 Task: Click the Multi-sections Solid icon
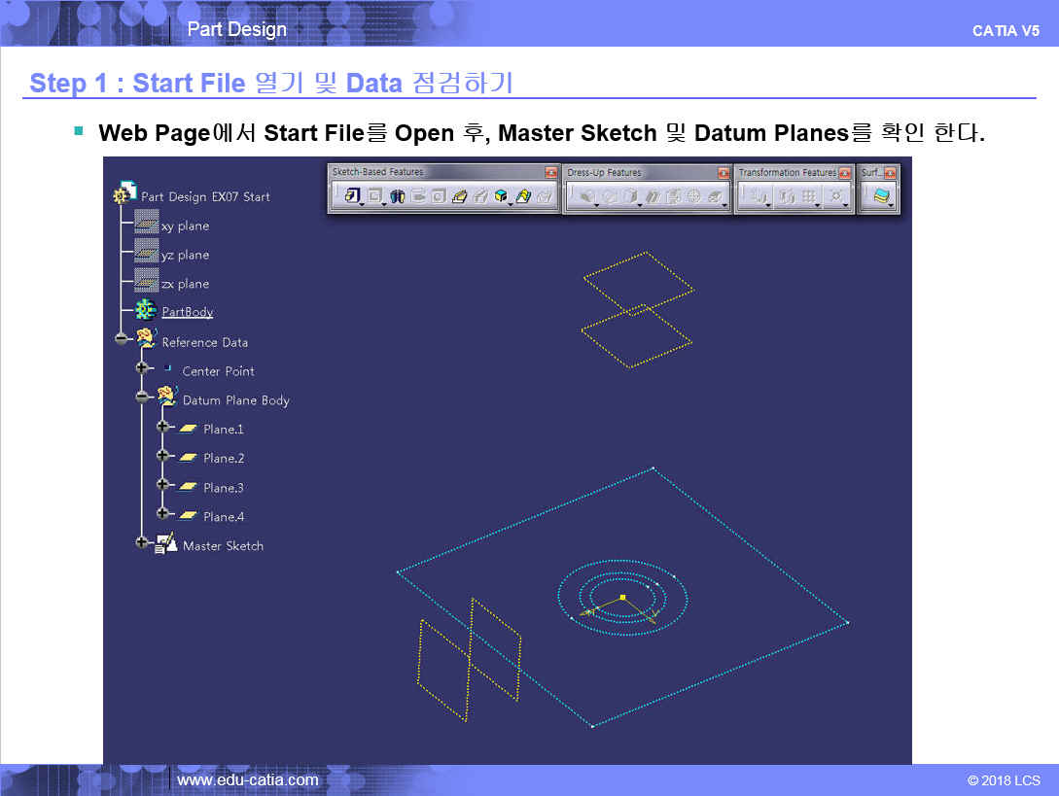523,196
